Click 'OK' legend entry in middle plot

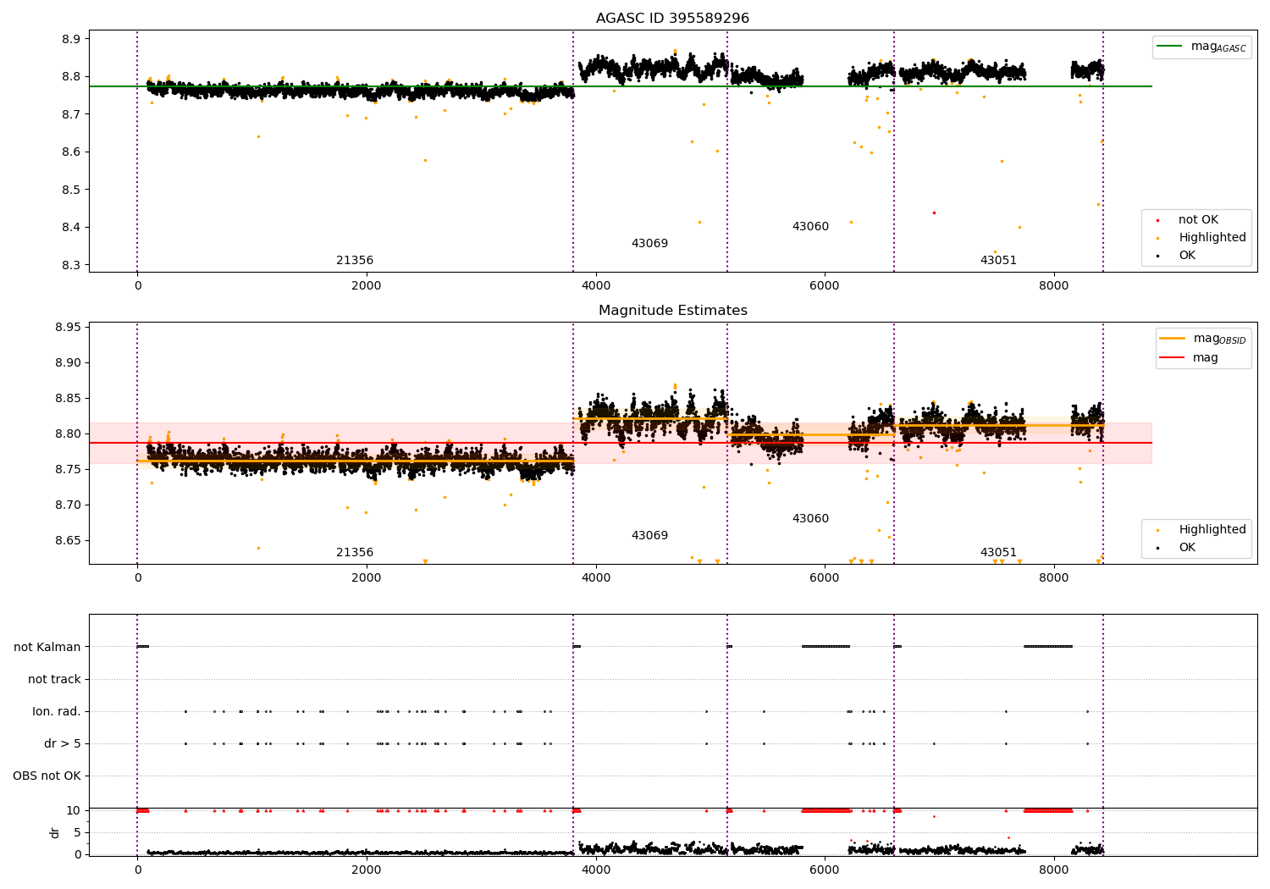pyautogui.click(x=1176, y=548)
